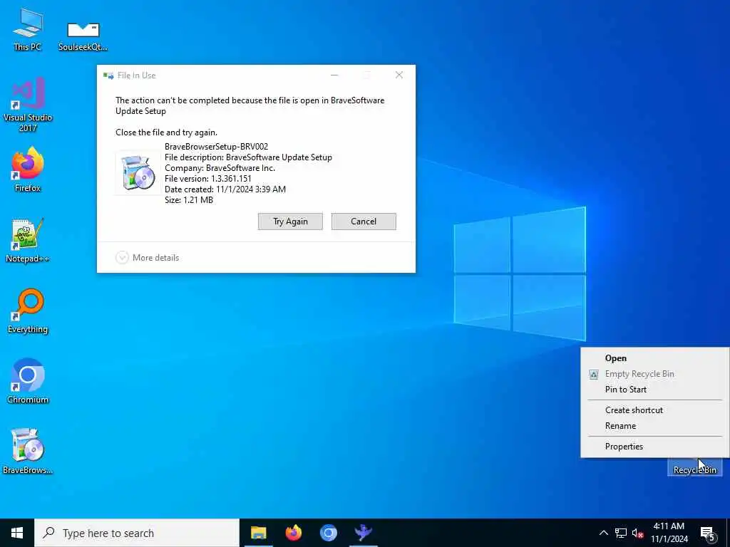Open Firefox from the taskbar
730x547 pixels.
[293, 533]
